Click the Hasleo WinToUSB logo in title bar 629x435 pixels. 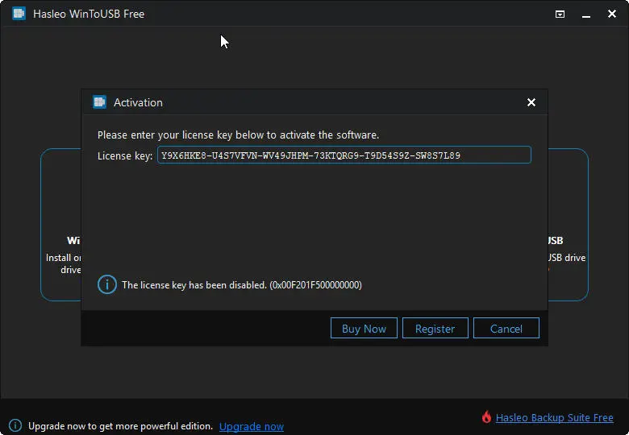[19, 14]
